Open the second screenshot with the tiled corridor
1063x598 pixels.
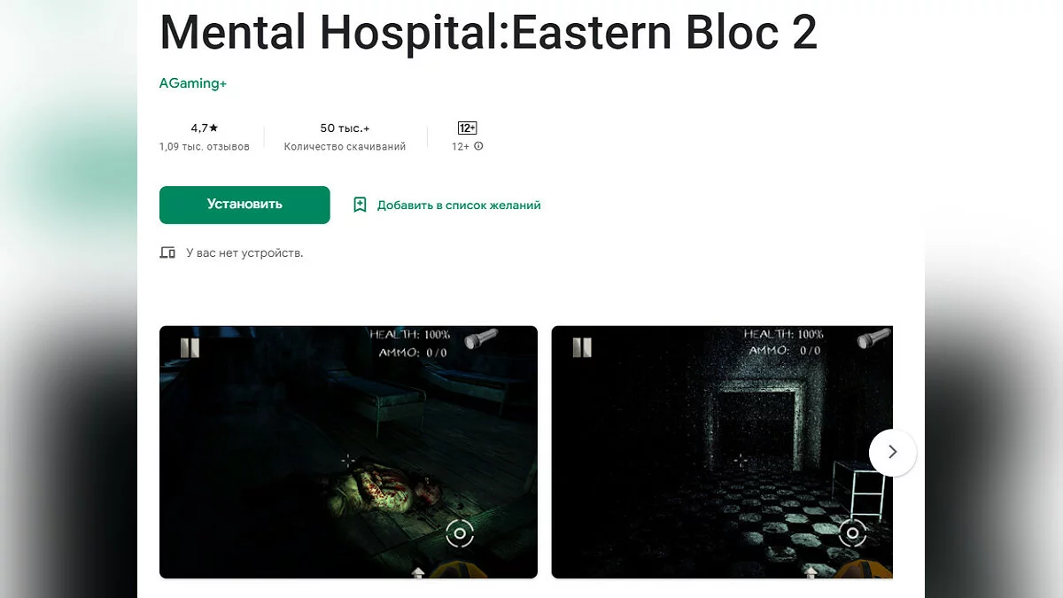[x=722, y=452]
